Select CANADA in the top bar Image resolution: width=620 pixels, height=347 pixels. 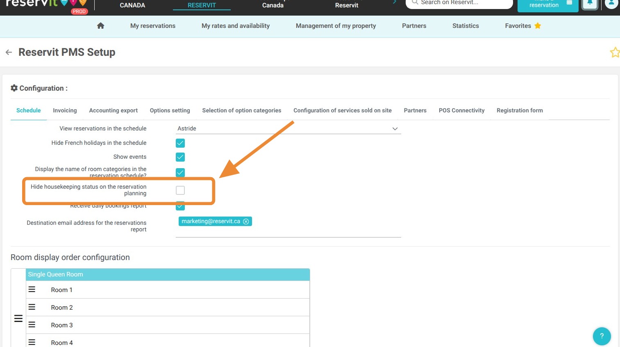pyautogui.click(x=132, y=5)
